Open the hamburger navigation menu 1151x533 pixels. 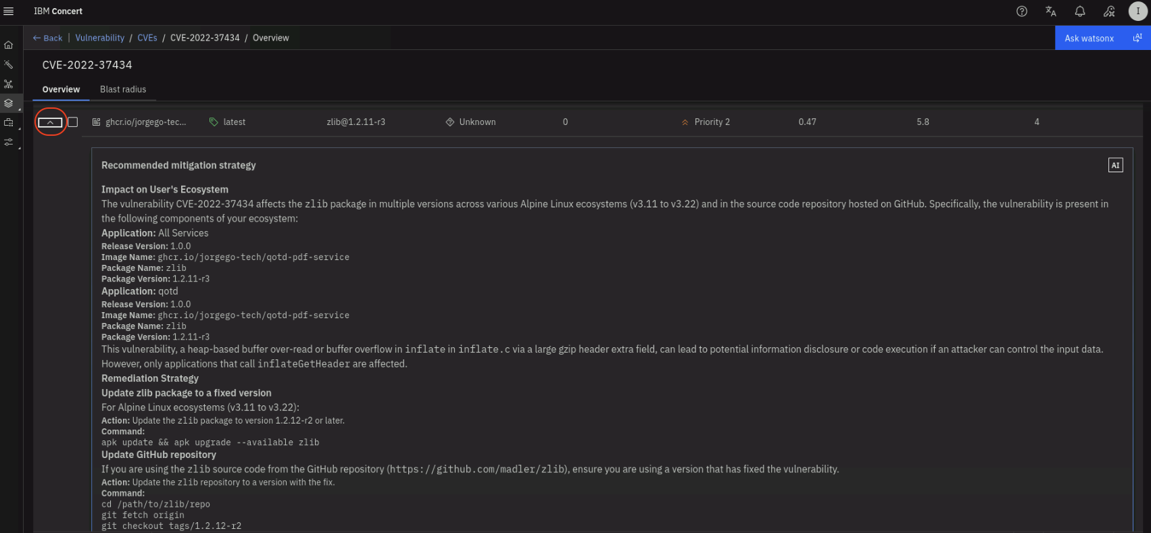pos(9,11)
